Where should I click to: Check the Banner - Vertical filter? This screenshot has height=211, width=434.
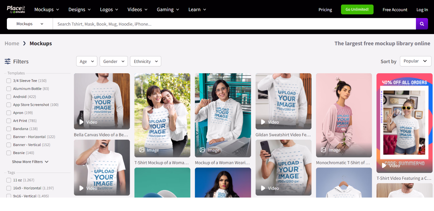[x=9, y=145]
